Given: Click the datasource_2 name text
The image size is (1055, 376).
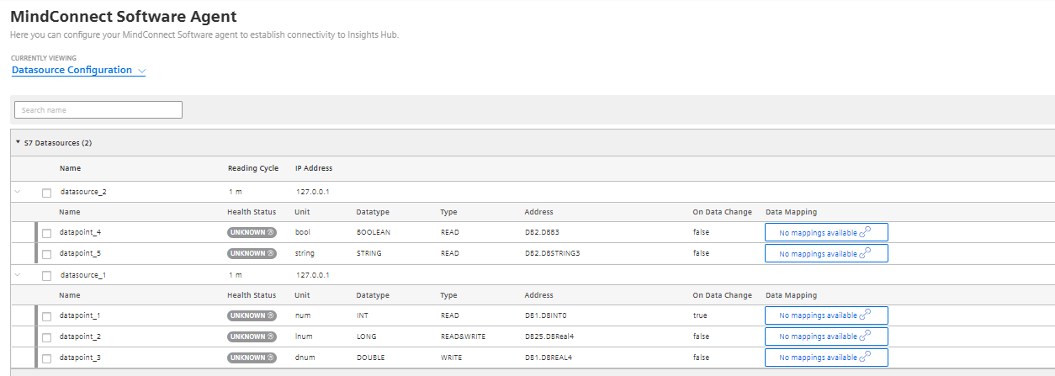Looking at the screenshot, I should point(83,192).
